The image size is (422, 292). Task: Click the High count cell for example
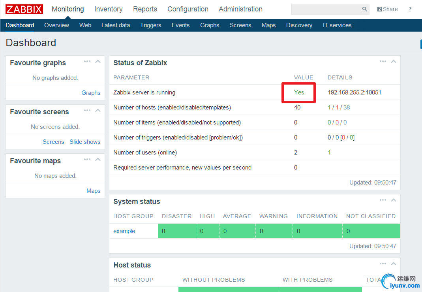(x=208, y=231)
